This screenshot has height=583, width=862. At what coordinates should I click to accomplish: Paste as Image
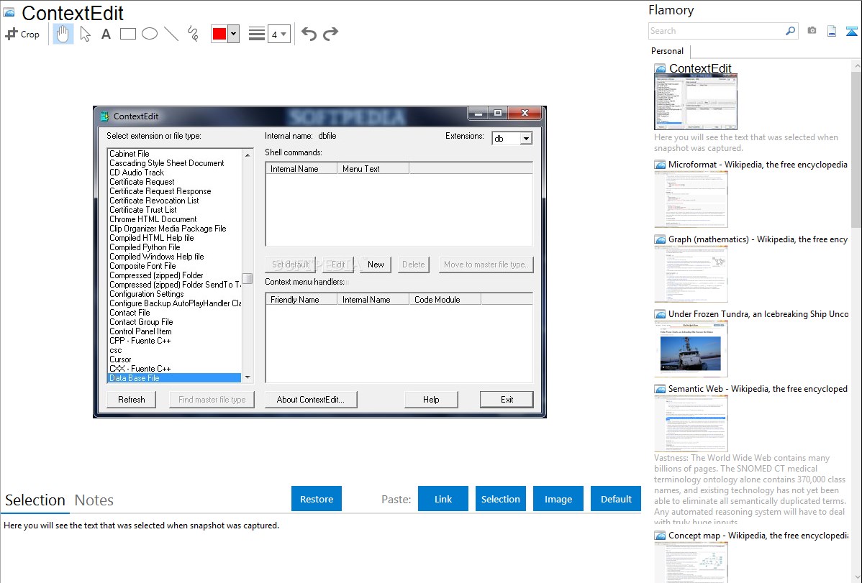coord(558,499)
